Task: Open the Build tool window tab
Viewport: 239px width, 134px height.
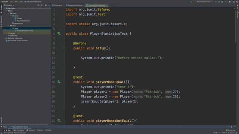Action: point(40,130)
